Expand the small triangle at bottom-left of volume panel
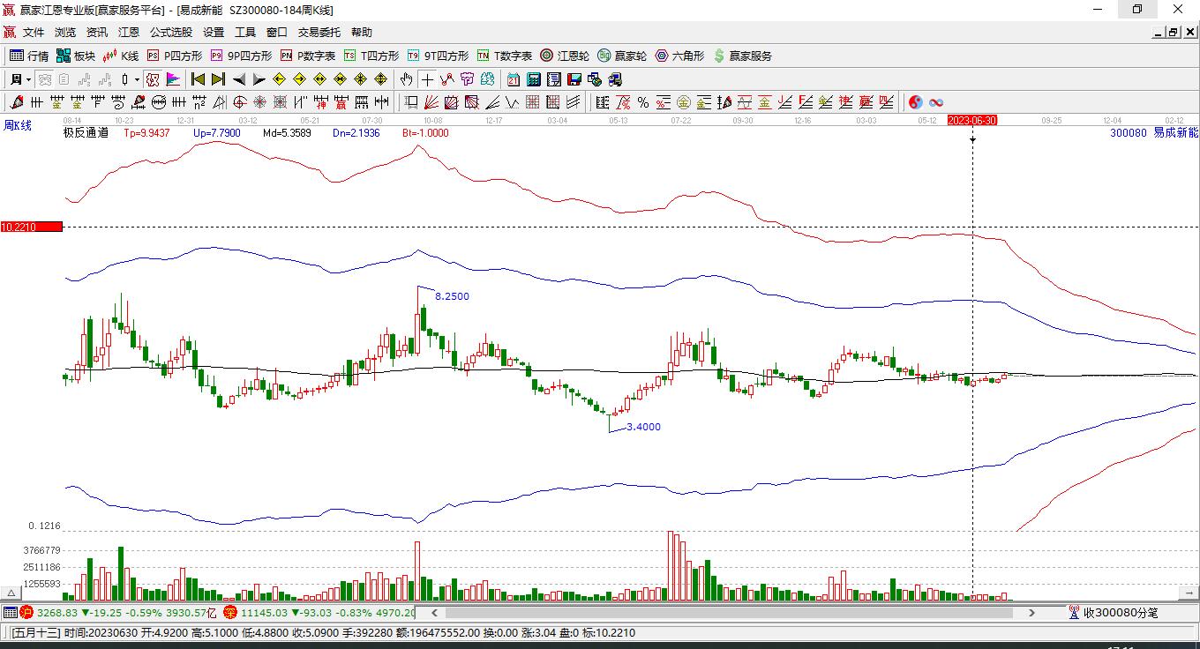The width and height of the screenshot is (1200, 649). pyautogui.click(x=11, y=593)
